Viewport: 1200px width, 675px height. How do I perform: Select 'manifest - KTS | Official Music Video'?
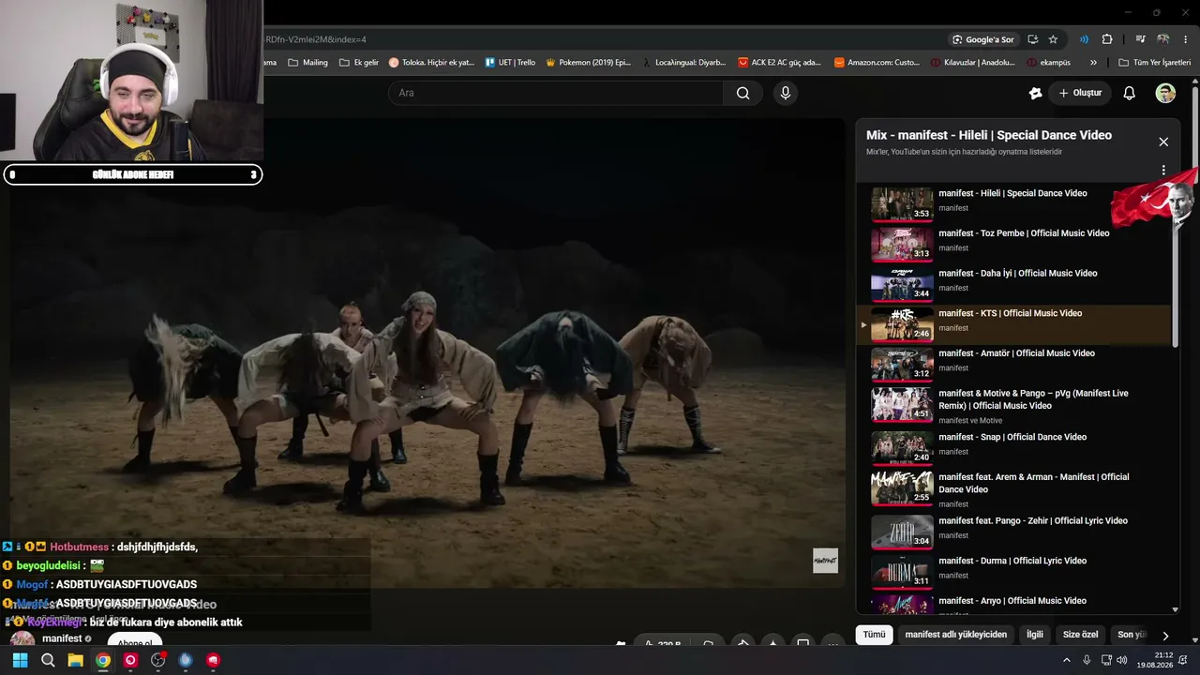click(x=1012, y=324)
